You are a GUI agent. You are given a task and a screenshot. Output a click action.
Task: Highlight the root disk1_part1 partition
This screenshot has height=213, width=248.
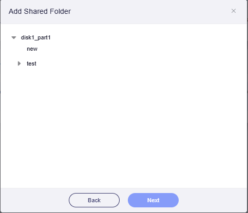[x=35, y=37]
